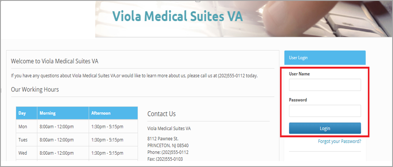Click the Phone: (202)555-0112 contact line
Image resolution: width=393 pixels, height=167 pixels.
pos(168,152)
